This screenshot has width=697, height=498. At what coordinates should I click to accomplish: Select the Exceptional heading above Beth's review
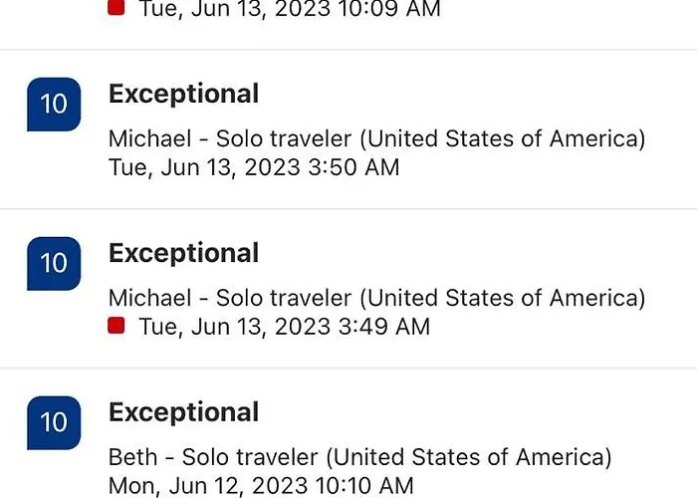(183, 412)
